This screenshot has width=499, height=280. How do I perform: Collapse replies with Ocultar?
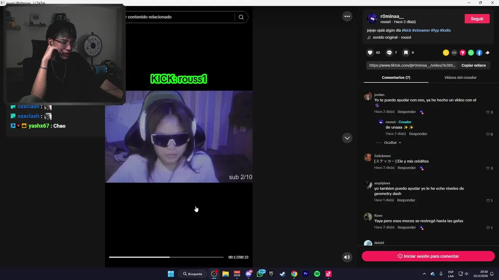393,143
